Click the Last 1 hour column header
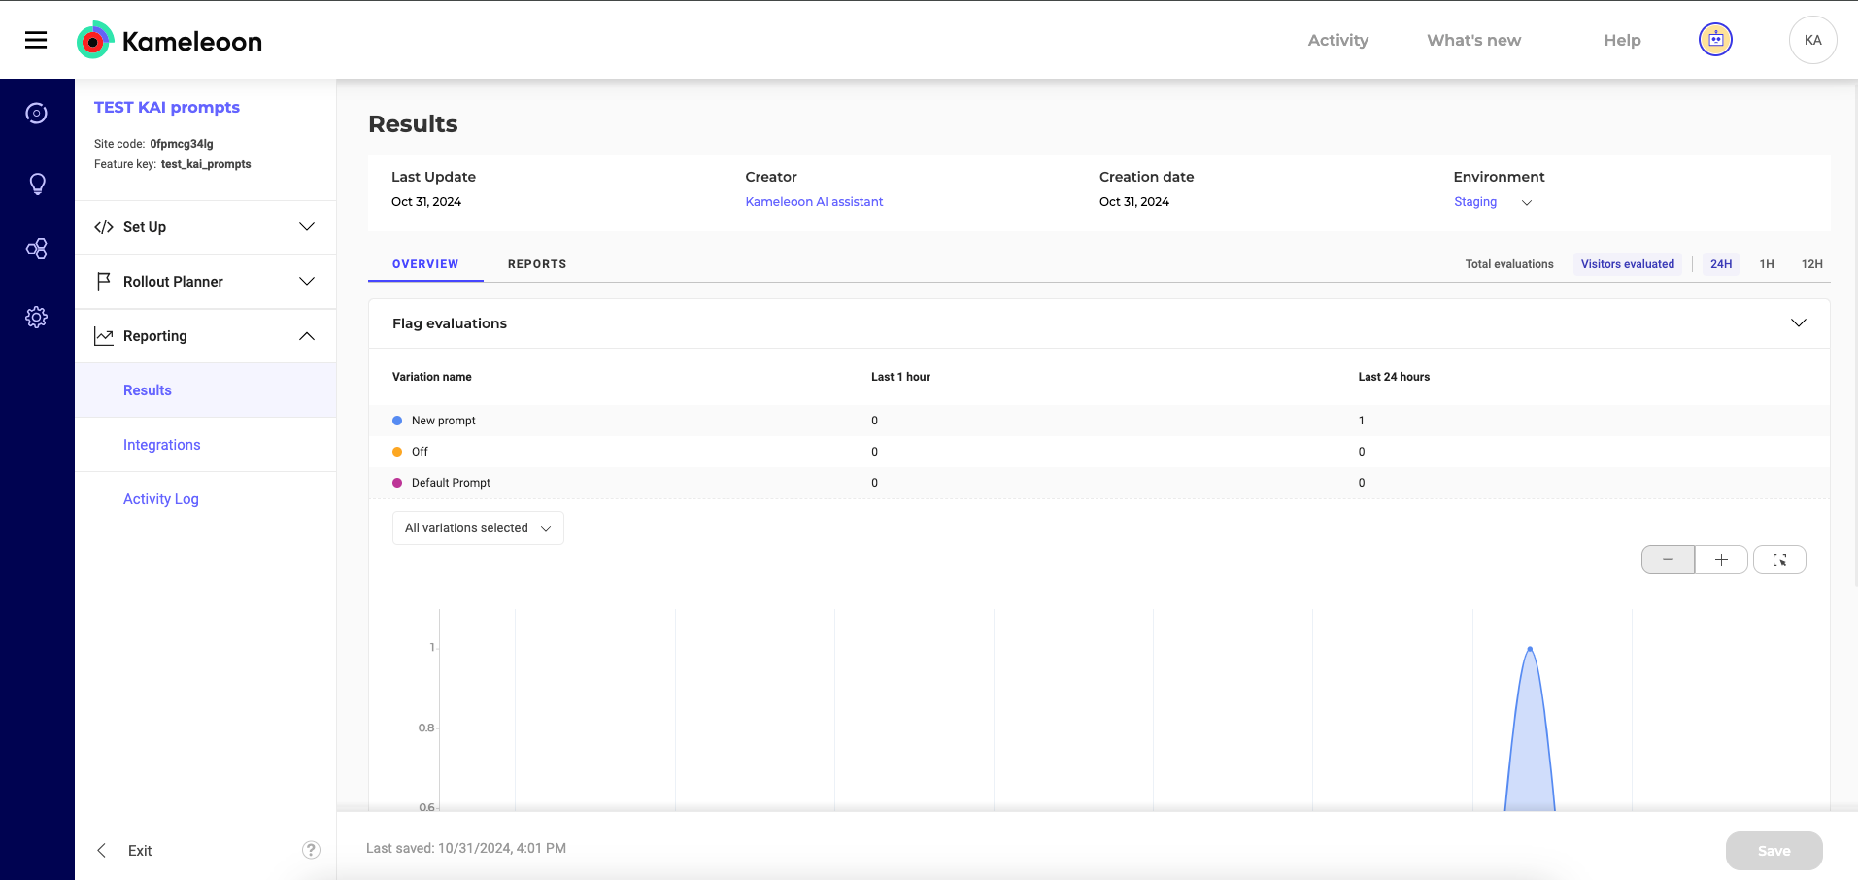Image resolution: width=1858 pixels, height=880 pixels. 900,377
